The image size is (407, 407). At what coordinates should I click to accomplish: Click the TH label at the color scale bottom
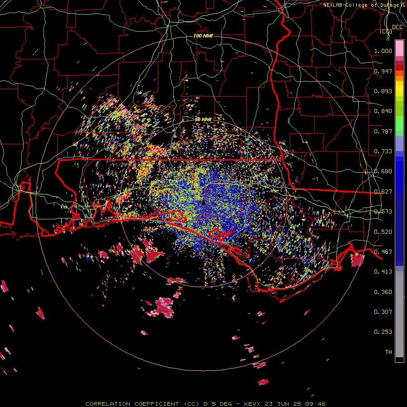click(388, 352)
